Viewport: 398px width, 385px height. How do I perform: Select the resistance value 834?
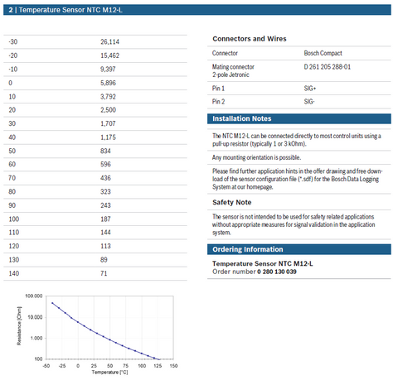(x=105, y=152)
